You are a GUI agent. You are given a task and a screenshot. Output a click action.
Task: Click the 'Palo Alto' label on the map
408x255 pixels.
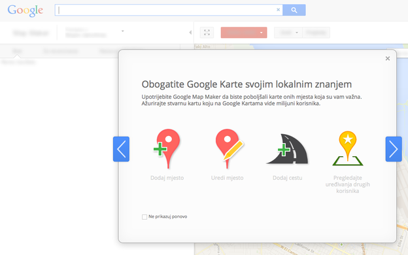(x=202, y=46)
